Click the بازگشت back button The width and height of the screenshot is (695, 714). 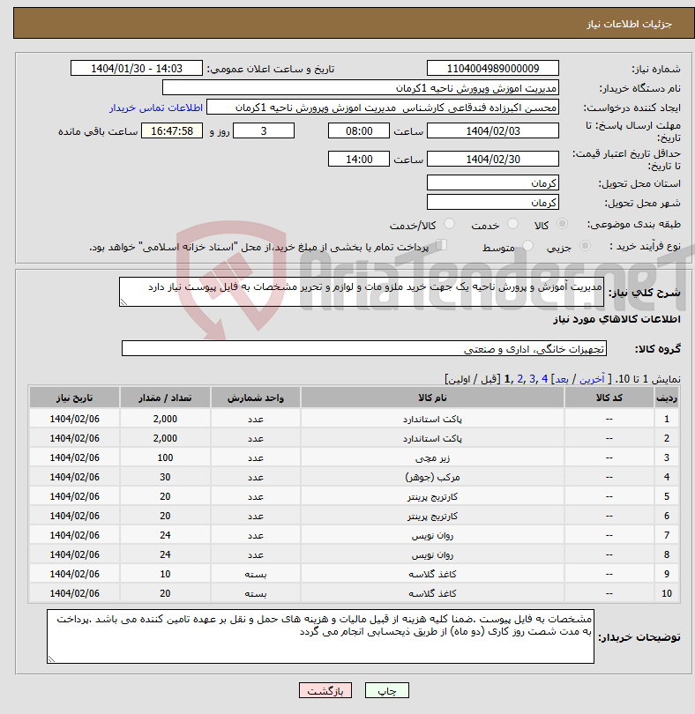point(325,690)
